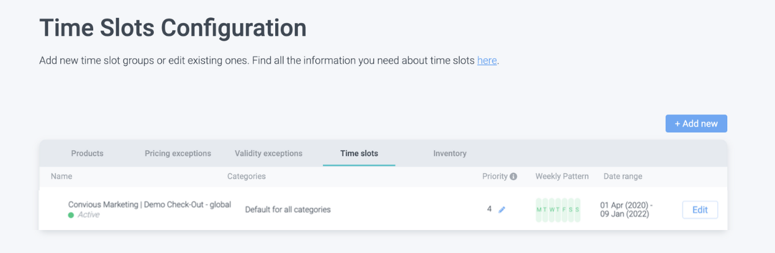
Task: Toggle Wednesday in the weekly pattern
Action: pos(551,210)
